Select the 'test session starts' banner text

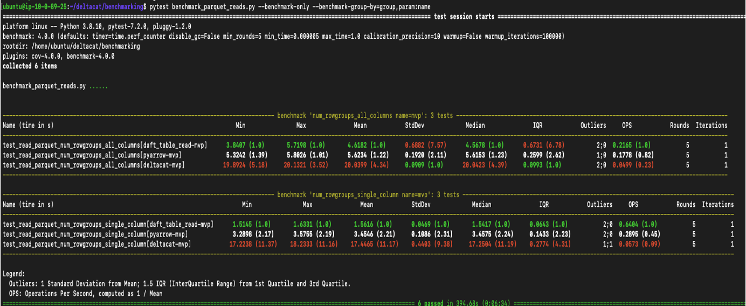[x=464, y=16]
